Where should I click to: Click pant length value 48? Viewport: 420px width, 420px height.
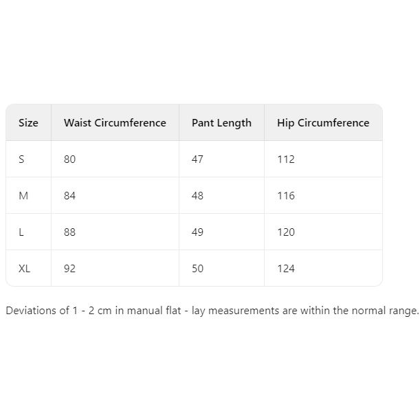[197, 196]
